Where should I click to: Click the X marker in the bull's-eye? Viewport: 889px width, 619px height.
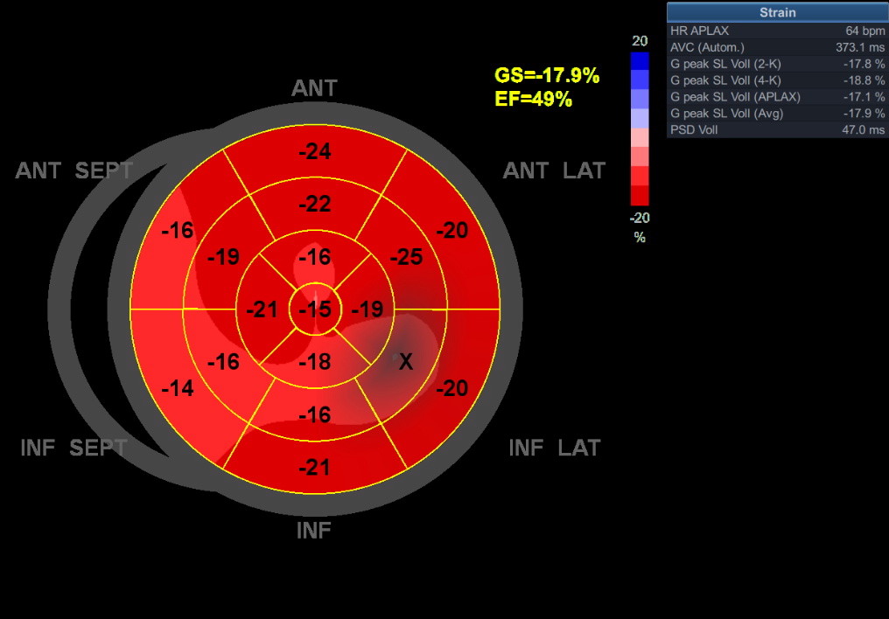(405, 361)
